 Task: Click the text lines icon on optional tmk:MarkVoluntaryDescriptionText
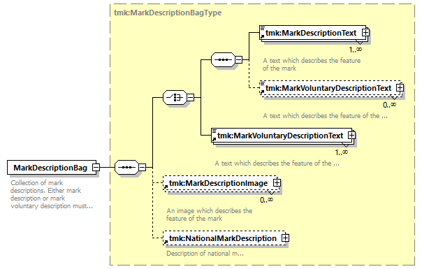262,83
